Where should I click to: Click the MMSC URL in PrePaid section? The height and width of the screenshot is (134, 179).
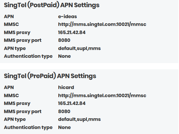click(102, 96)
